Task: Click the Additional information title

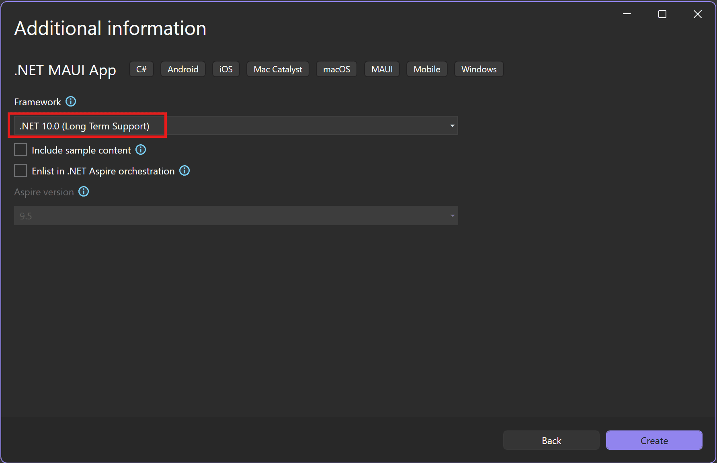Action: 110,28
